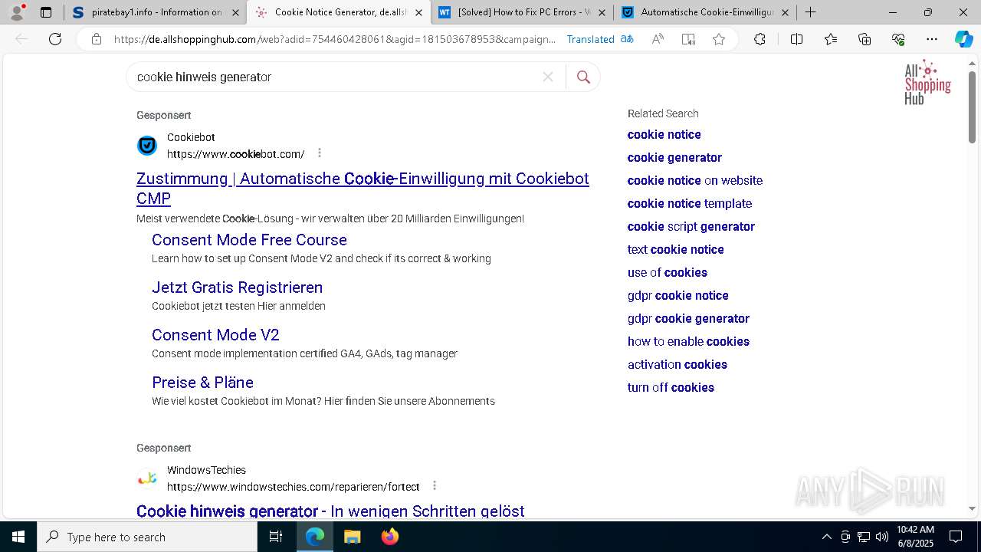
Task: Open Consent Mode V2 link
Action: 215,335
